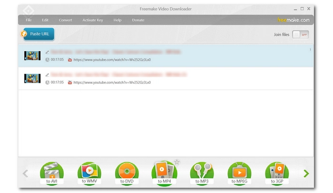Click the Freemake logo in title bar
The height and width of the screenshot is (193, 333).
29,10
